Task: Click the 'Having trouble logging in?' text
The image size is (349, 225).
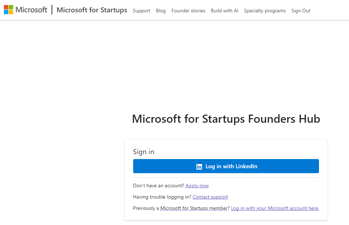Action: [162, 197]
